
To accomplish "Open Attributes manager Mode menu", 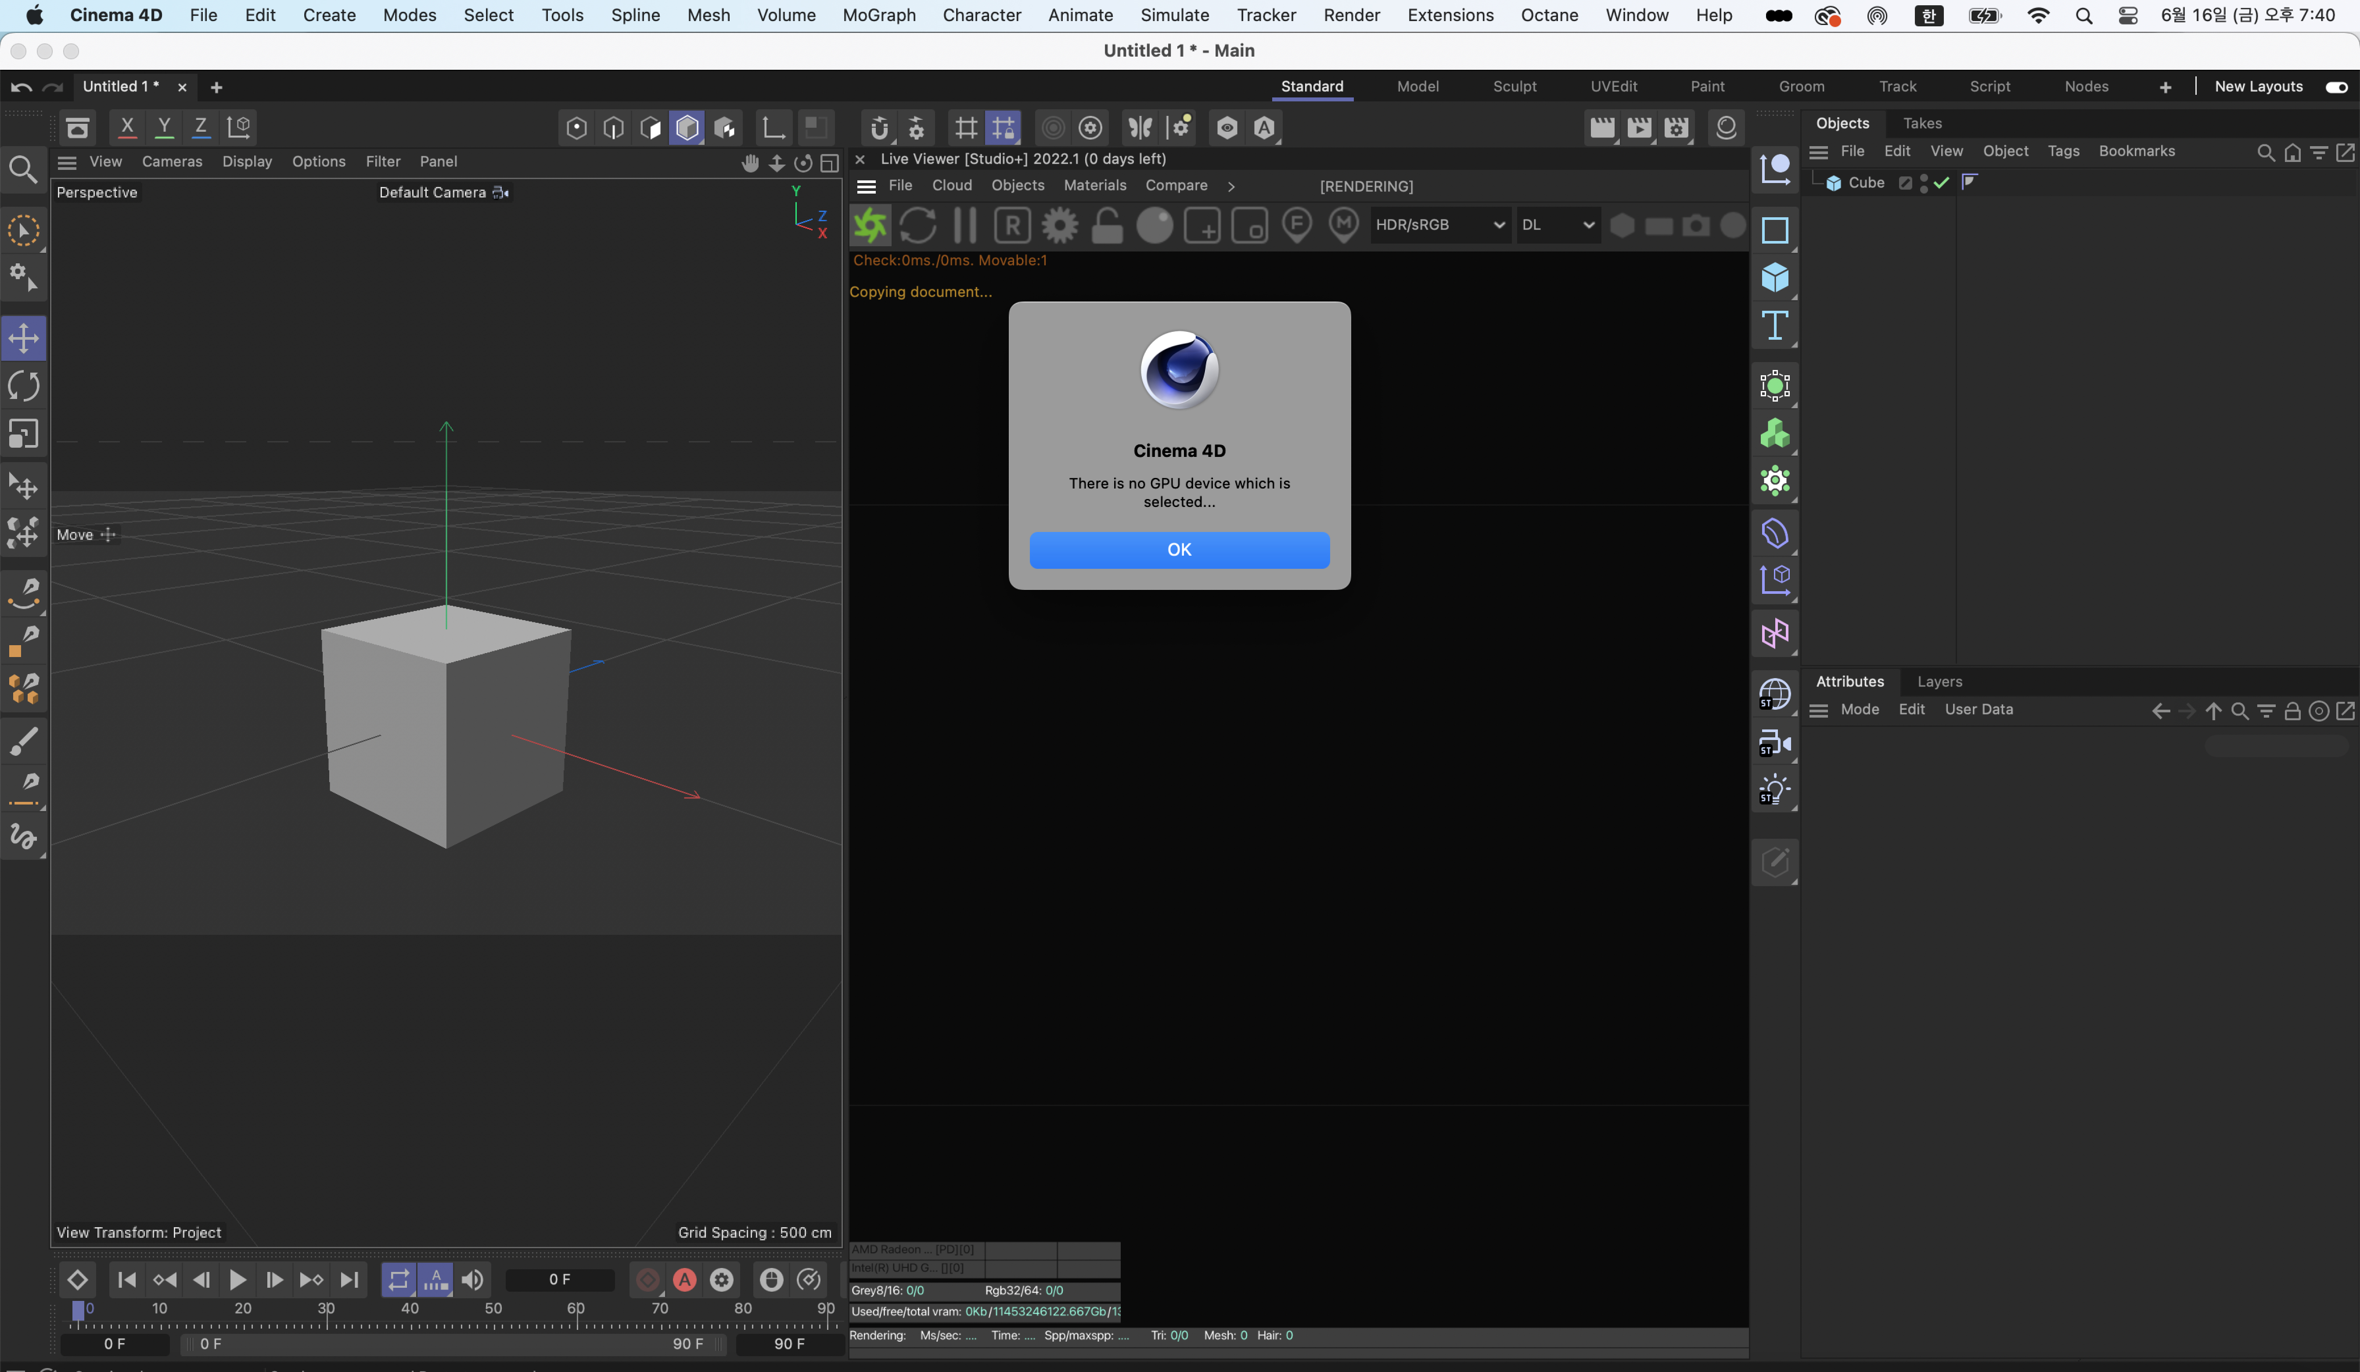I will [x=1859, y=709].
